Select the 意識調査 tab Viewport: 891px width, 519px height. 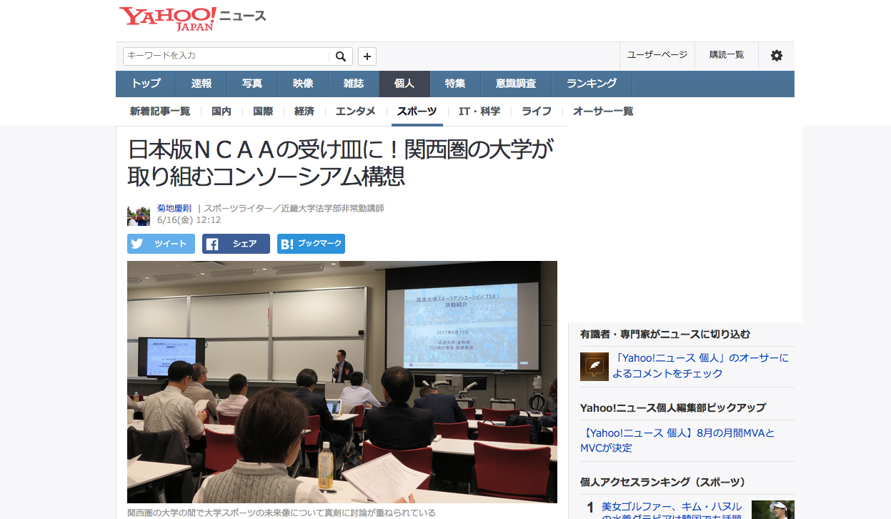coord(516,84)
